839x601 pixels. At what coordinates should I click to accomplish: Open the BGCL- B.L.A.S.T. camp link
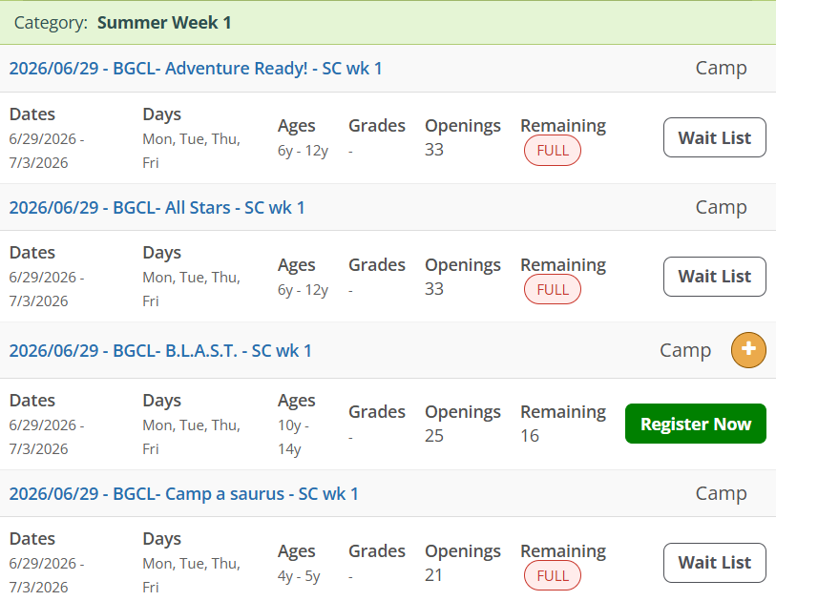click(160, 351)
